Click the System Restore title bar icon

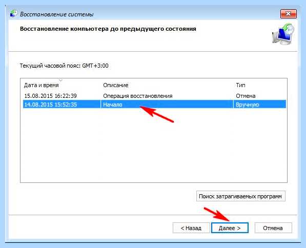(13, 13)
